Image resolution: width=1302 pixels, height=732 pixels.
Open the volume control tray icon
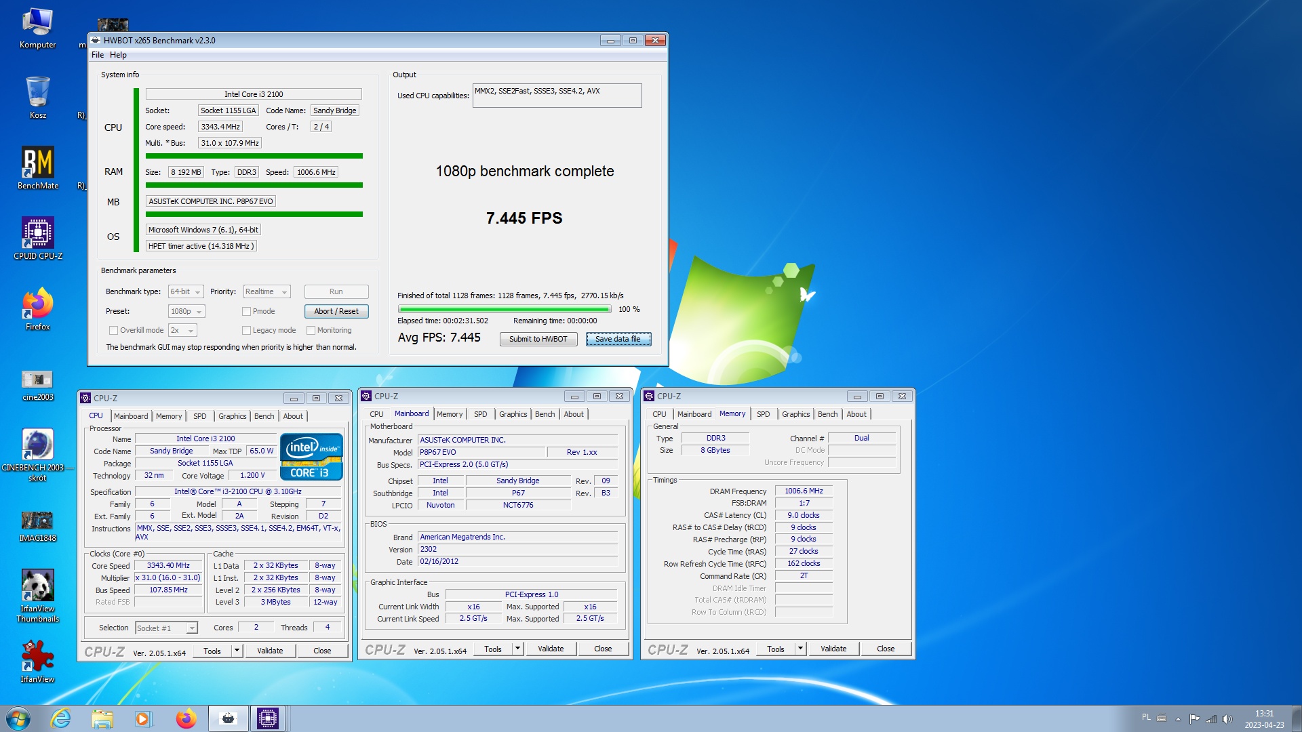[1227, 719]
